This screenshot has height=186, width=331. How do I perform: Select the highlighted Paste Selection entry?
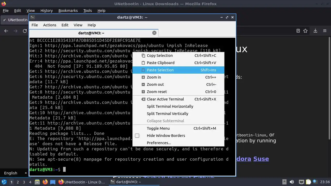point(178,70)
